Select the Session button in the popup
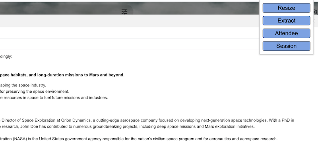Screen dimensions: 318x164 pos(286,46)
